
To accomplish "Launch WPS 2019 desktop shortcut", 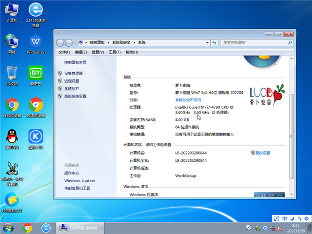I will click(36, 44).
